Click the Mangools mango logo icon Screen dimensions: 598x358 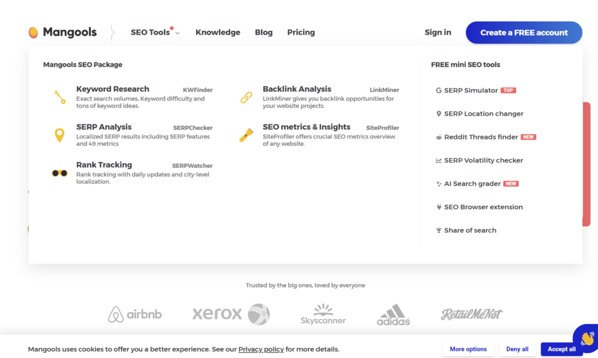pyautogui.click(x=33, y=33)
